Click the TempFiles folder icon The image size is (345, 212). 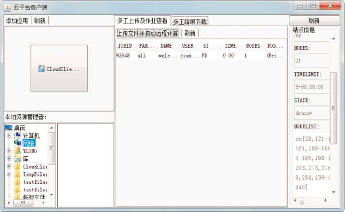pyautogui.click(x=17, y=174)
